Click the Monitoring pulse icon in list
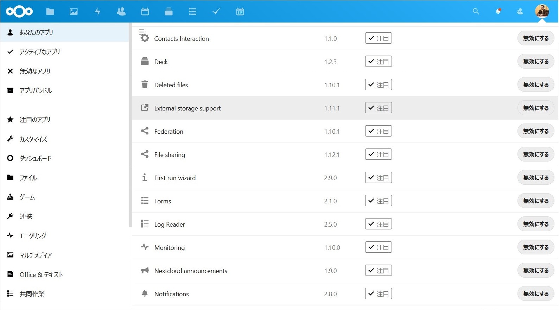Image resolution: width=559 pixels, height=310 pixels. [145, 247]
